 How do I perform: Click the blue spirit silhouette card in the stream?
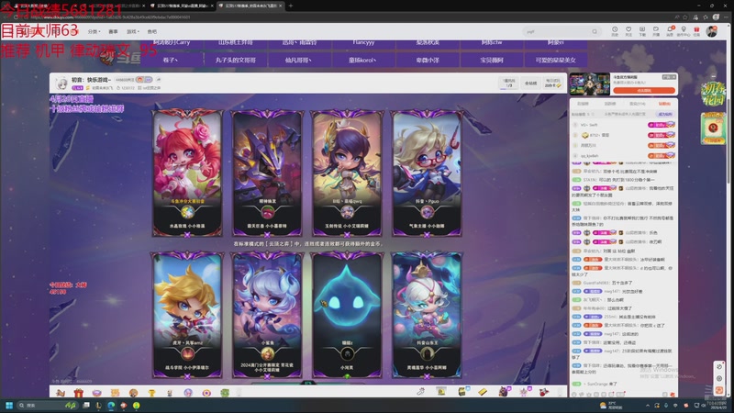347,315
